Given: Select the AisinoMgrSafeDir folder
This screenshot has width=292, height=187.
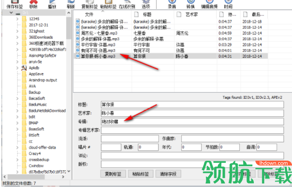Looking at the screenshot, I should [43, 56].
